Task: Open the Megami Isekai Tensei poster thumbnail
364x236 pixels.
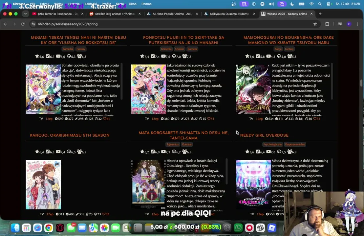Action: point(43,89)
